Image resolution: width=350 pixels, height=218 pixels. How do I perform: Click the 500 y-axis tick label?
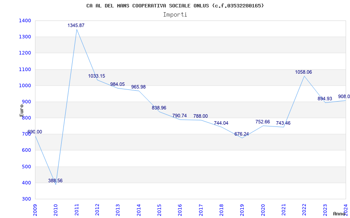27,167
